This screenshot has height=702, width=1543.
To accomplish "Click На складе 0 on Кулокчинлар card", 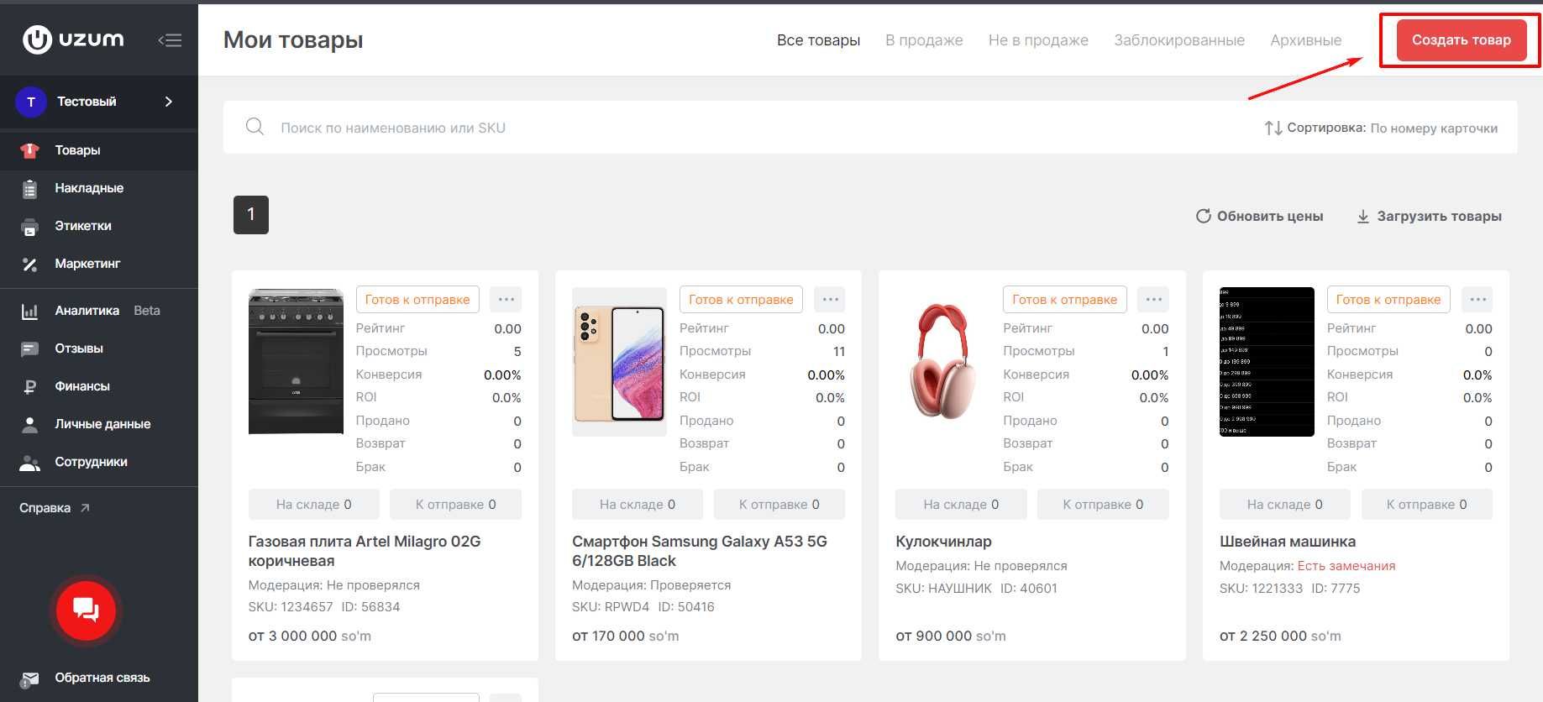I will (961, 505).
